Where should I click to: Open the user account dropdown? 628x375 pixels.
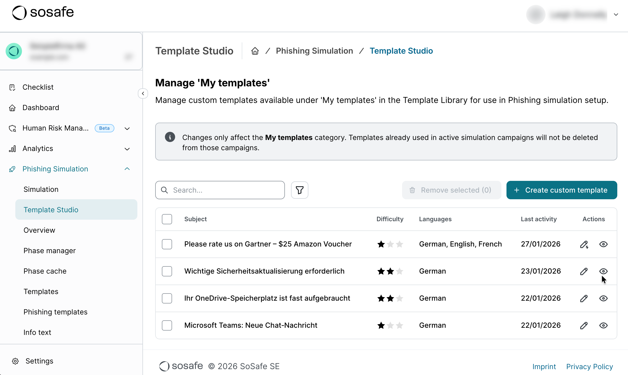coord(616,15)
